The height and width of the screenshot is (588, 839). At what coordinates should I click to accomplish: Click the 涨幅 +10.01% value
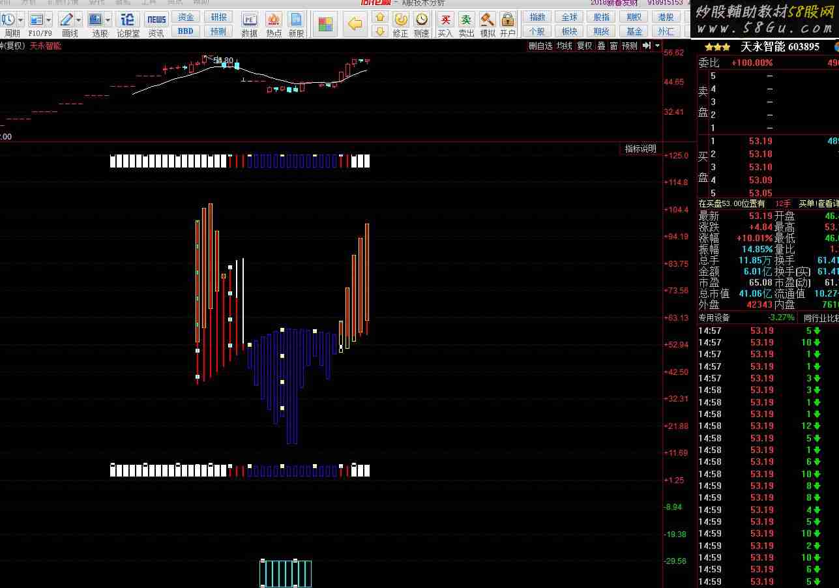[x=754, y=239]
